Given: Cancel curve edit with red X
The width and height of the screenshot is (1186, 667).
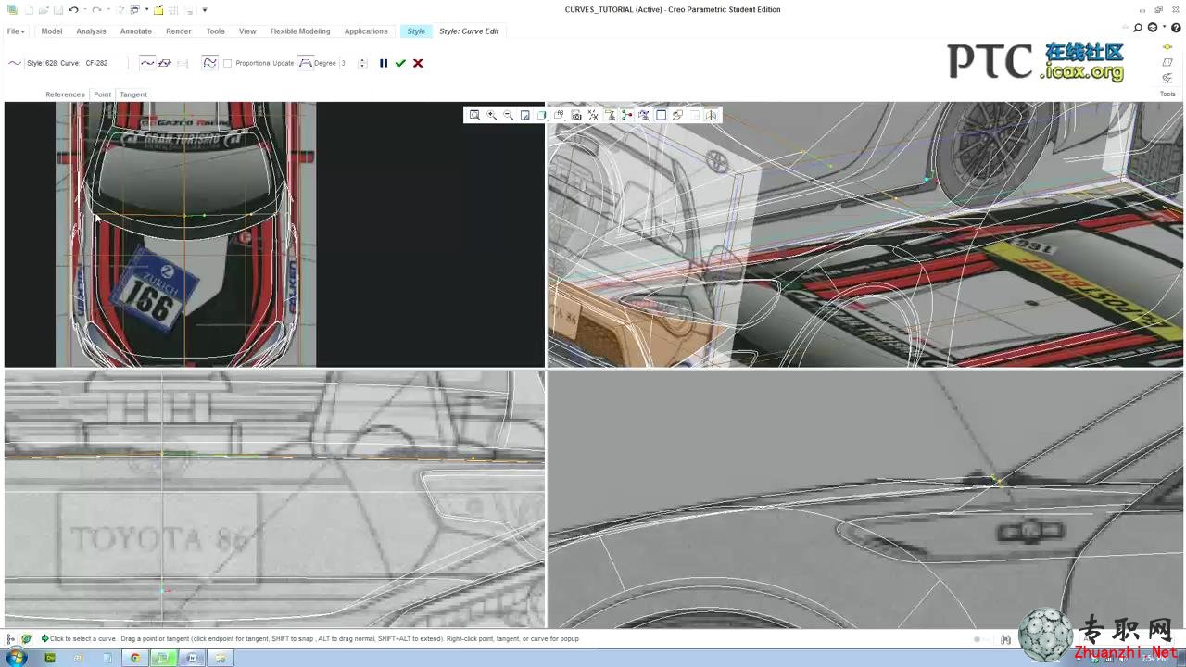Looking at the screenshot, I should click(418, 63).
